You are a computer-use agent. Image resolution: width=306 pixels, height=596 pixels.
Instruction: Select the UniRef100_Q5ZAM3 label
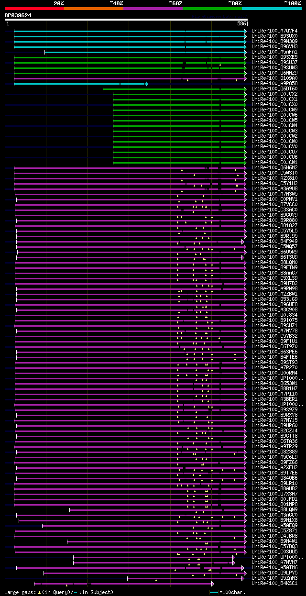click(x=274, y=578)
